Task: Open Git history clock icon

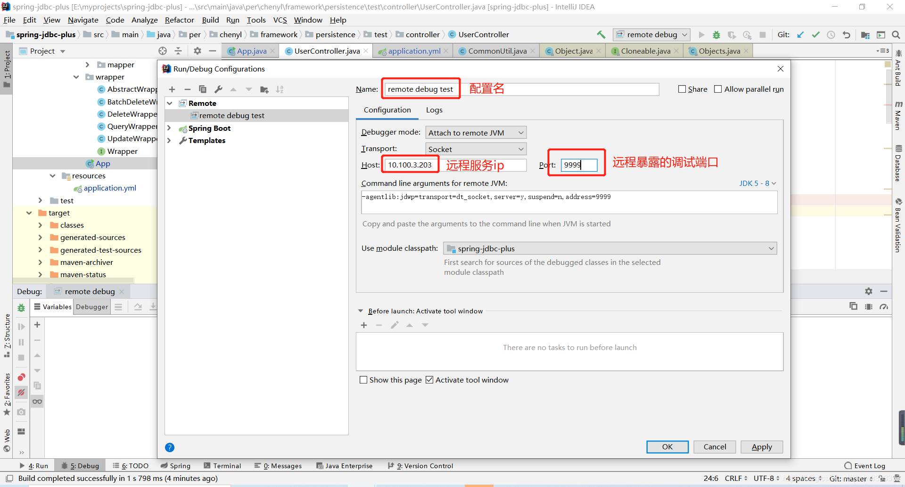Action: coord(831,34)
